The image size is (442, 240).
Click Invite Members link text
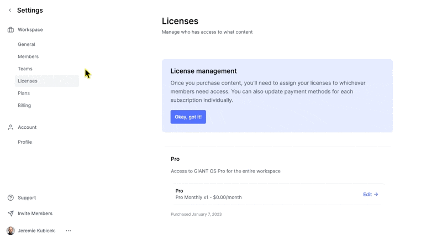[x=35, y=213]
